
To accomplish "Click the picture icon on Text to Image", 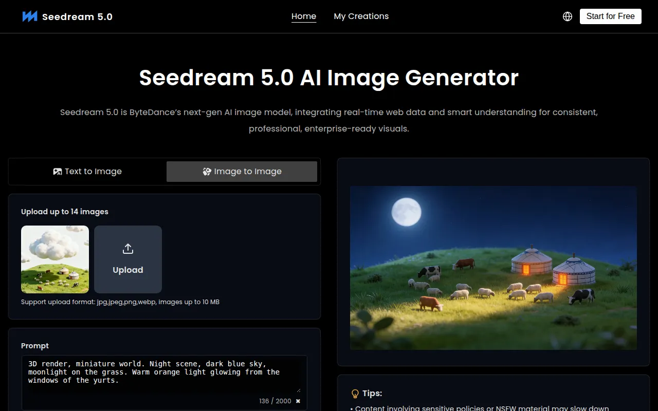I will [x=58, y=171].
